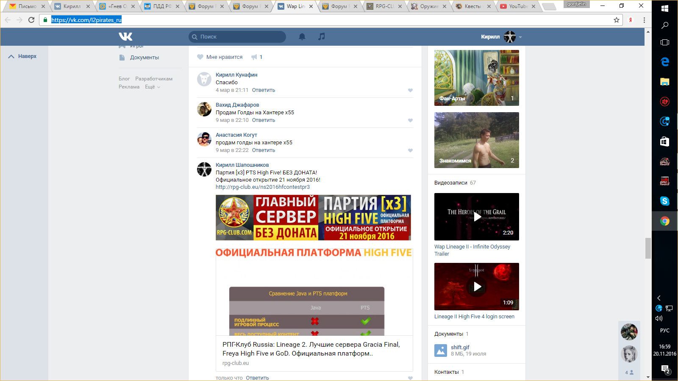678x381 pixels.
Task: Click Chrome icon in taskbar
Action: pos(665,221)
